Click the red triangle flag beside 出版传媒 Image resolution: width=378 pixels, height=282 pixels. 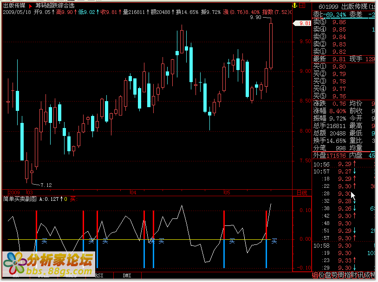coord(30,6)
